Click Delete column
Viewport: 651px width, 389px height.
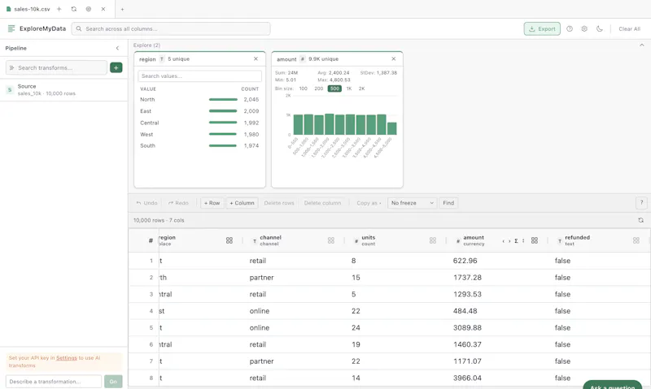(322, 203)
